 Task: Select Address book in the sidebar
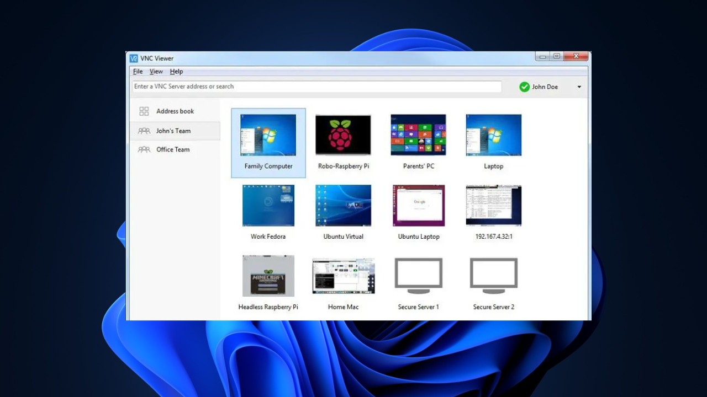click(175, 111)
